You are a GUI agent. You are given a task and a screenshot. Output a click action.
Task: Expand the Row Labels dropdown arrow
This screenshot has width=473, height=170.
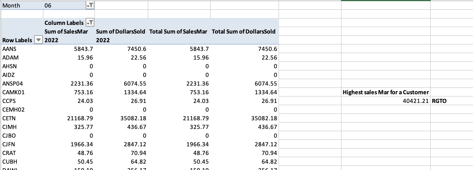(x=38, y=40)
